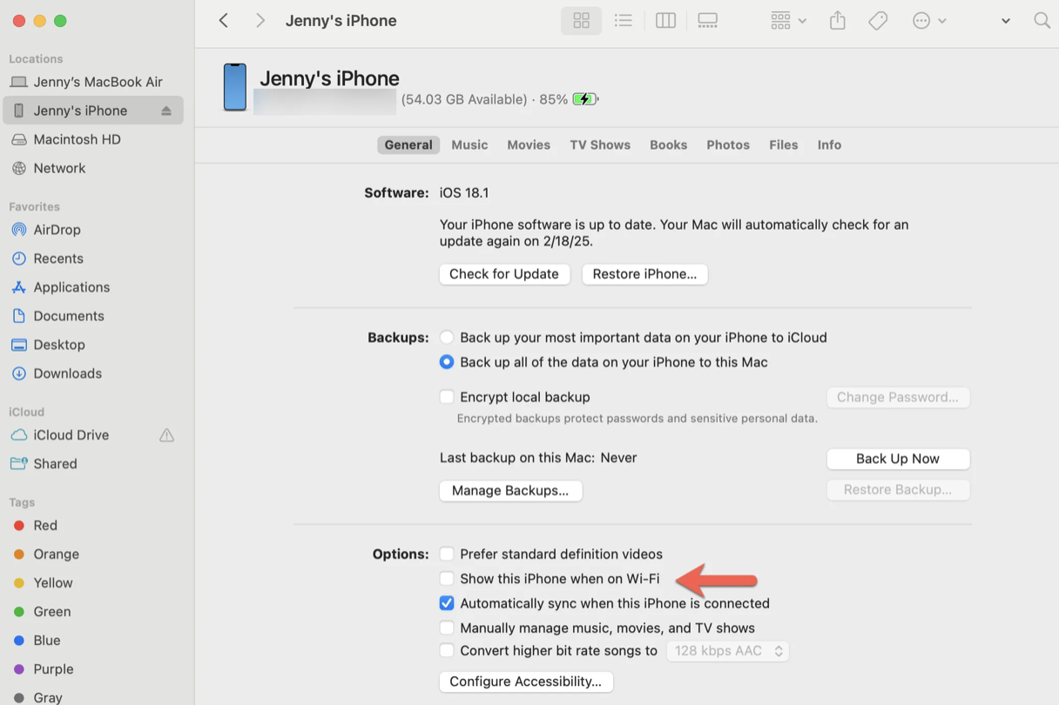The height and width of the screenshot is (705, 1059).
Task: Click the Check for Update button
Action: point(504,274)
